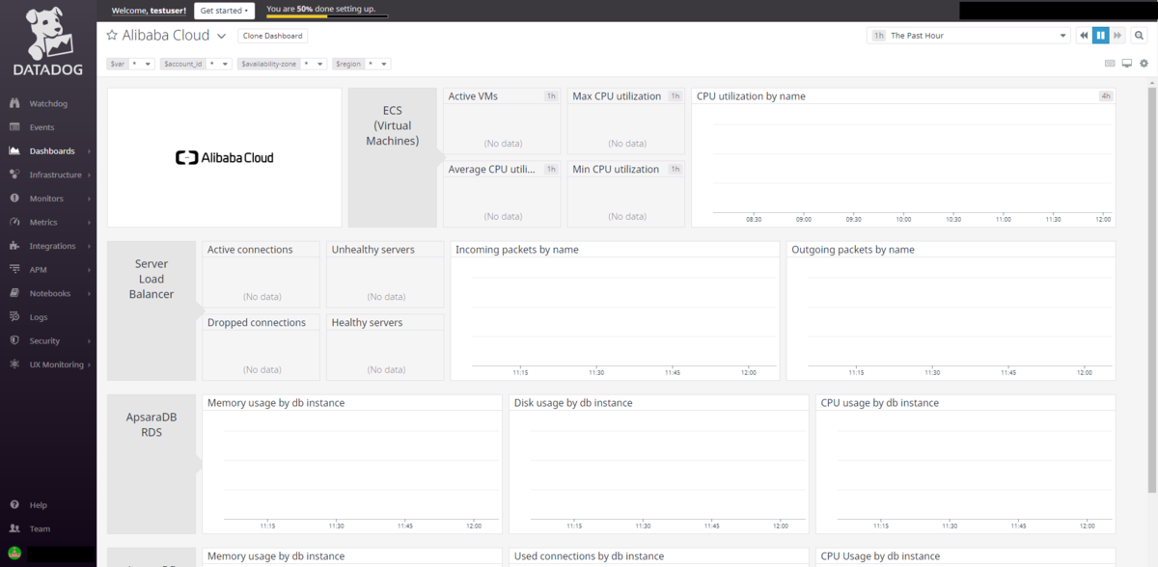Click the ApsaraDB RDS group label
Screen dimensions: 1158x567
[x=152, y=424]
